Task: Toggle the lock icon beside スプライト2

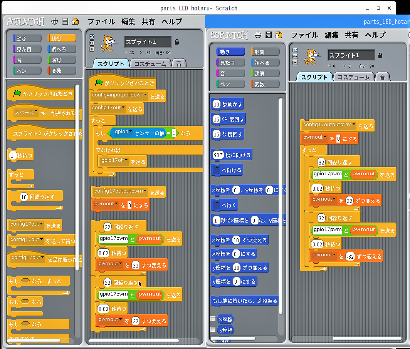Action: tap(177, 42)
